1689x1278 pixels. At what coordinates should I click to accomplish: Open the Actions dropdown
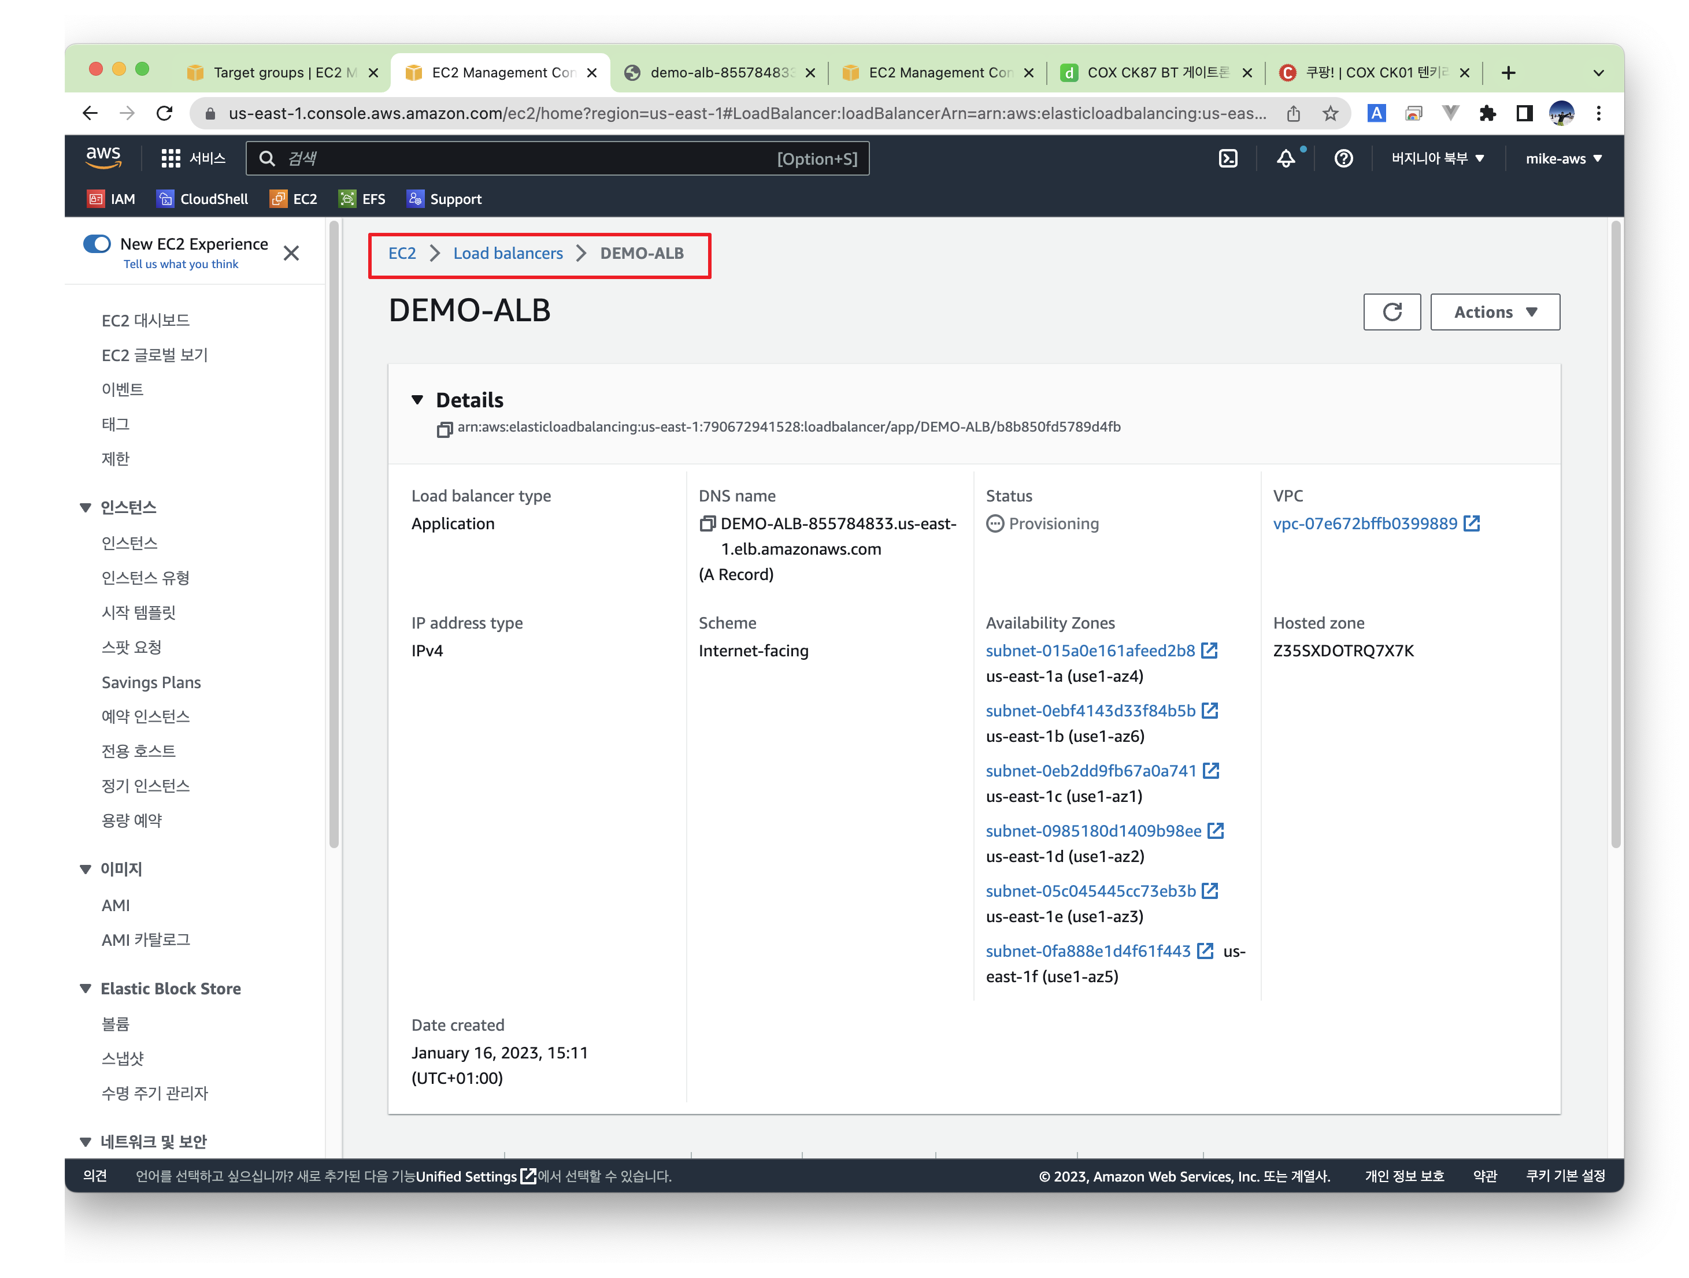click(1494, 312)
